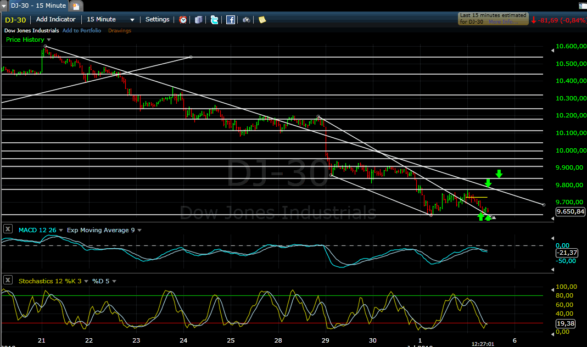Click the trendline handle at the chart's right end
Viewport: 587px width, 347px height.
tap(544, 205)
